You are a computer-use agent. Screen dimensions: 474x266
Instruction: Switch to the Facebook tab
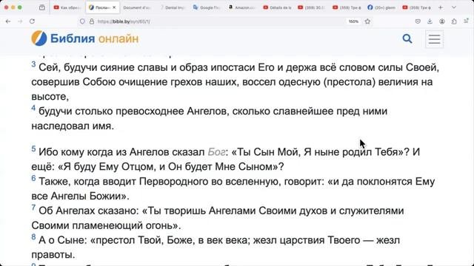click(x=382, y=7)
